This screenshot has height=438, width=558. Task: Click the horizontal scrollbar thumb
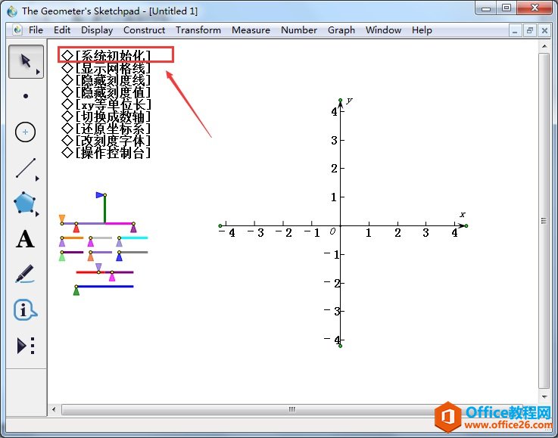291,409
